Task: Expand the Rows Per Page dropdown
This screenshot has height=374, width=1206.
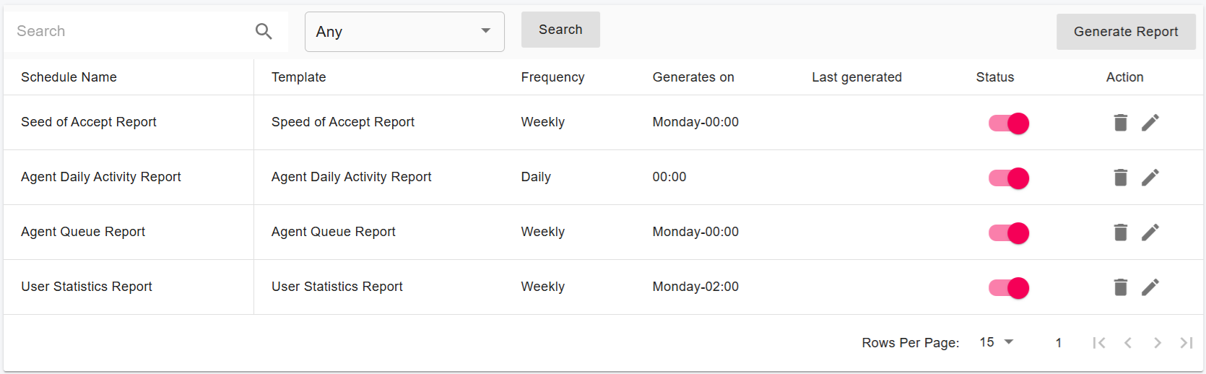Action: (997, 342)
